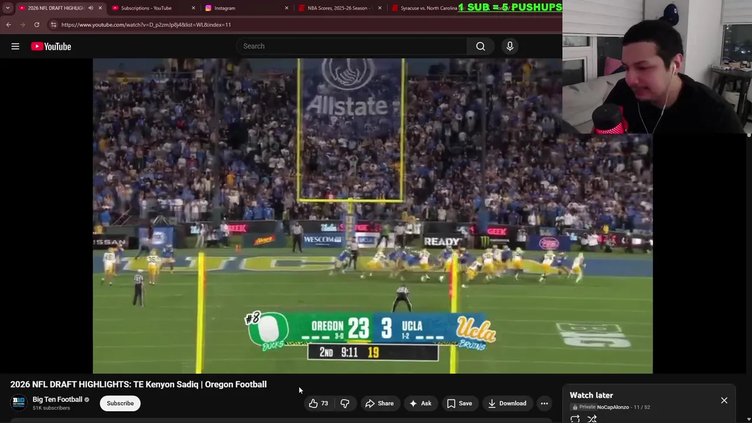Click the 51K subscribers text
The height and width of the screenshot is (423, 752).
click(51, 408)
